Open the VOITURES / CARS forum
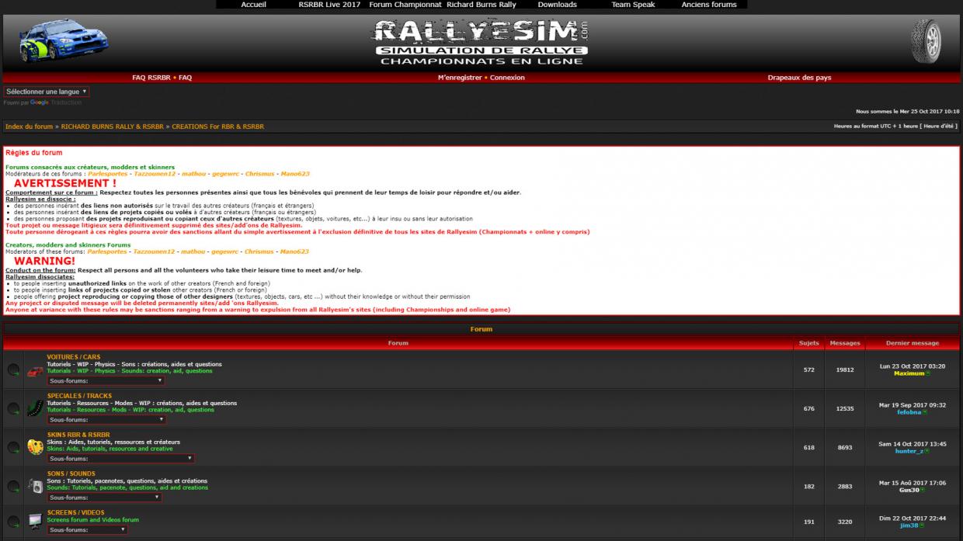This screenshot has width=963, height=541. point(74,357)
